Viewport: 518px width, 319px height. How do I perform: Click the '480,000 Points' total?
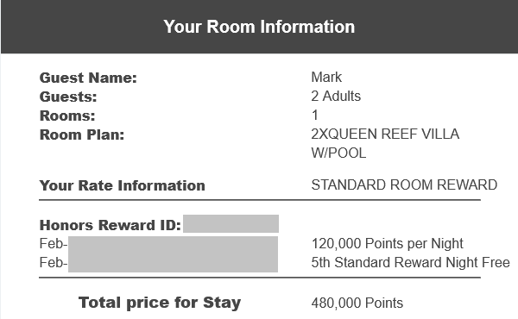(x=357, y=303)
